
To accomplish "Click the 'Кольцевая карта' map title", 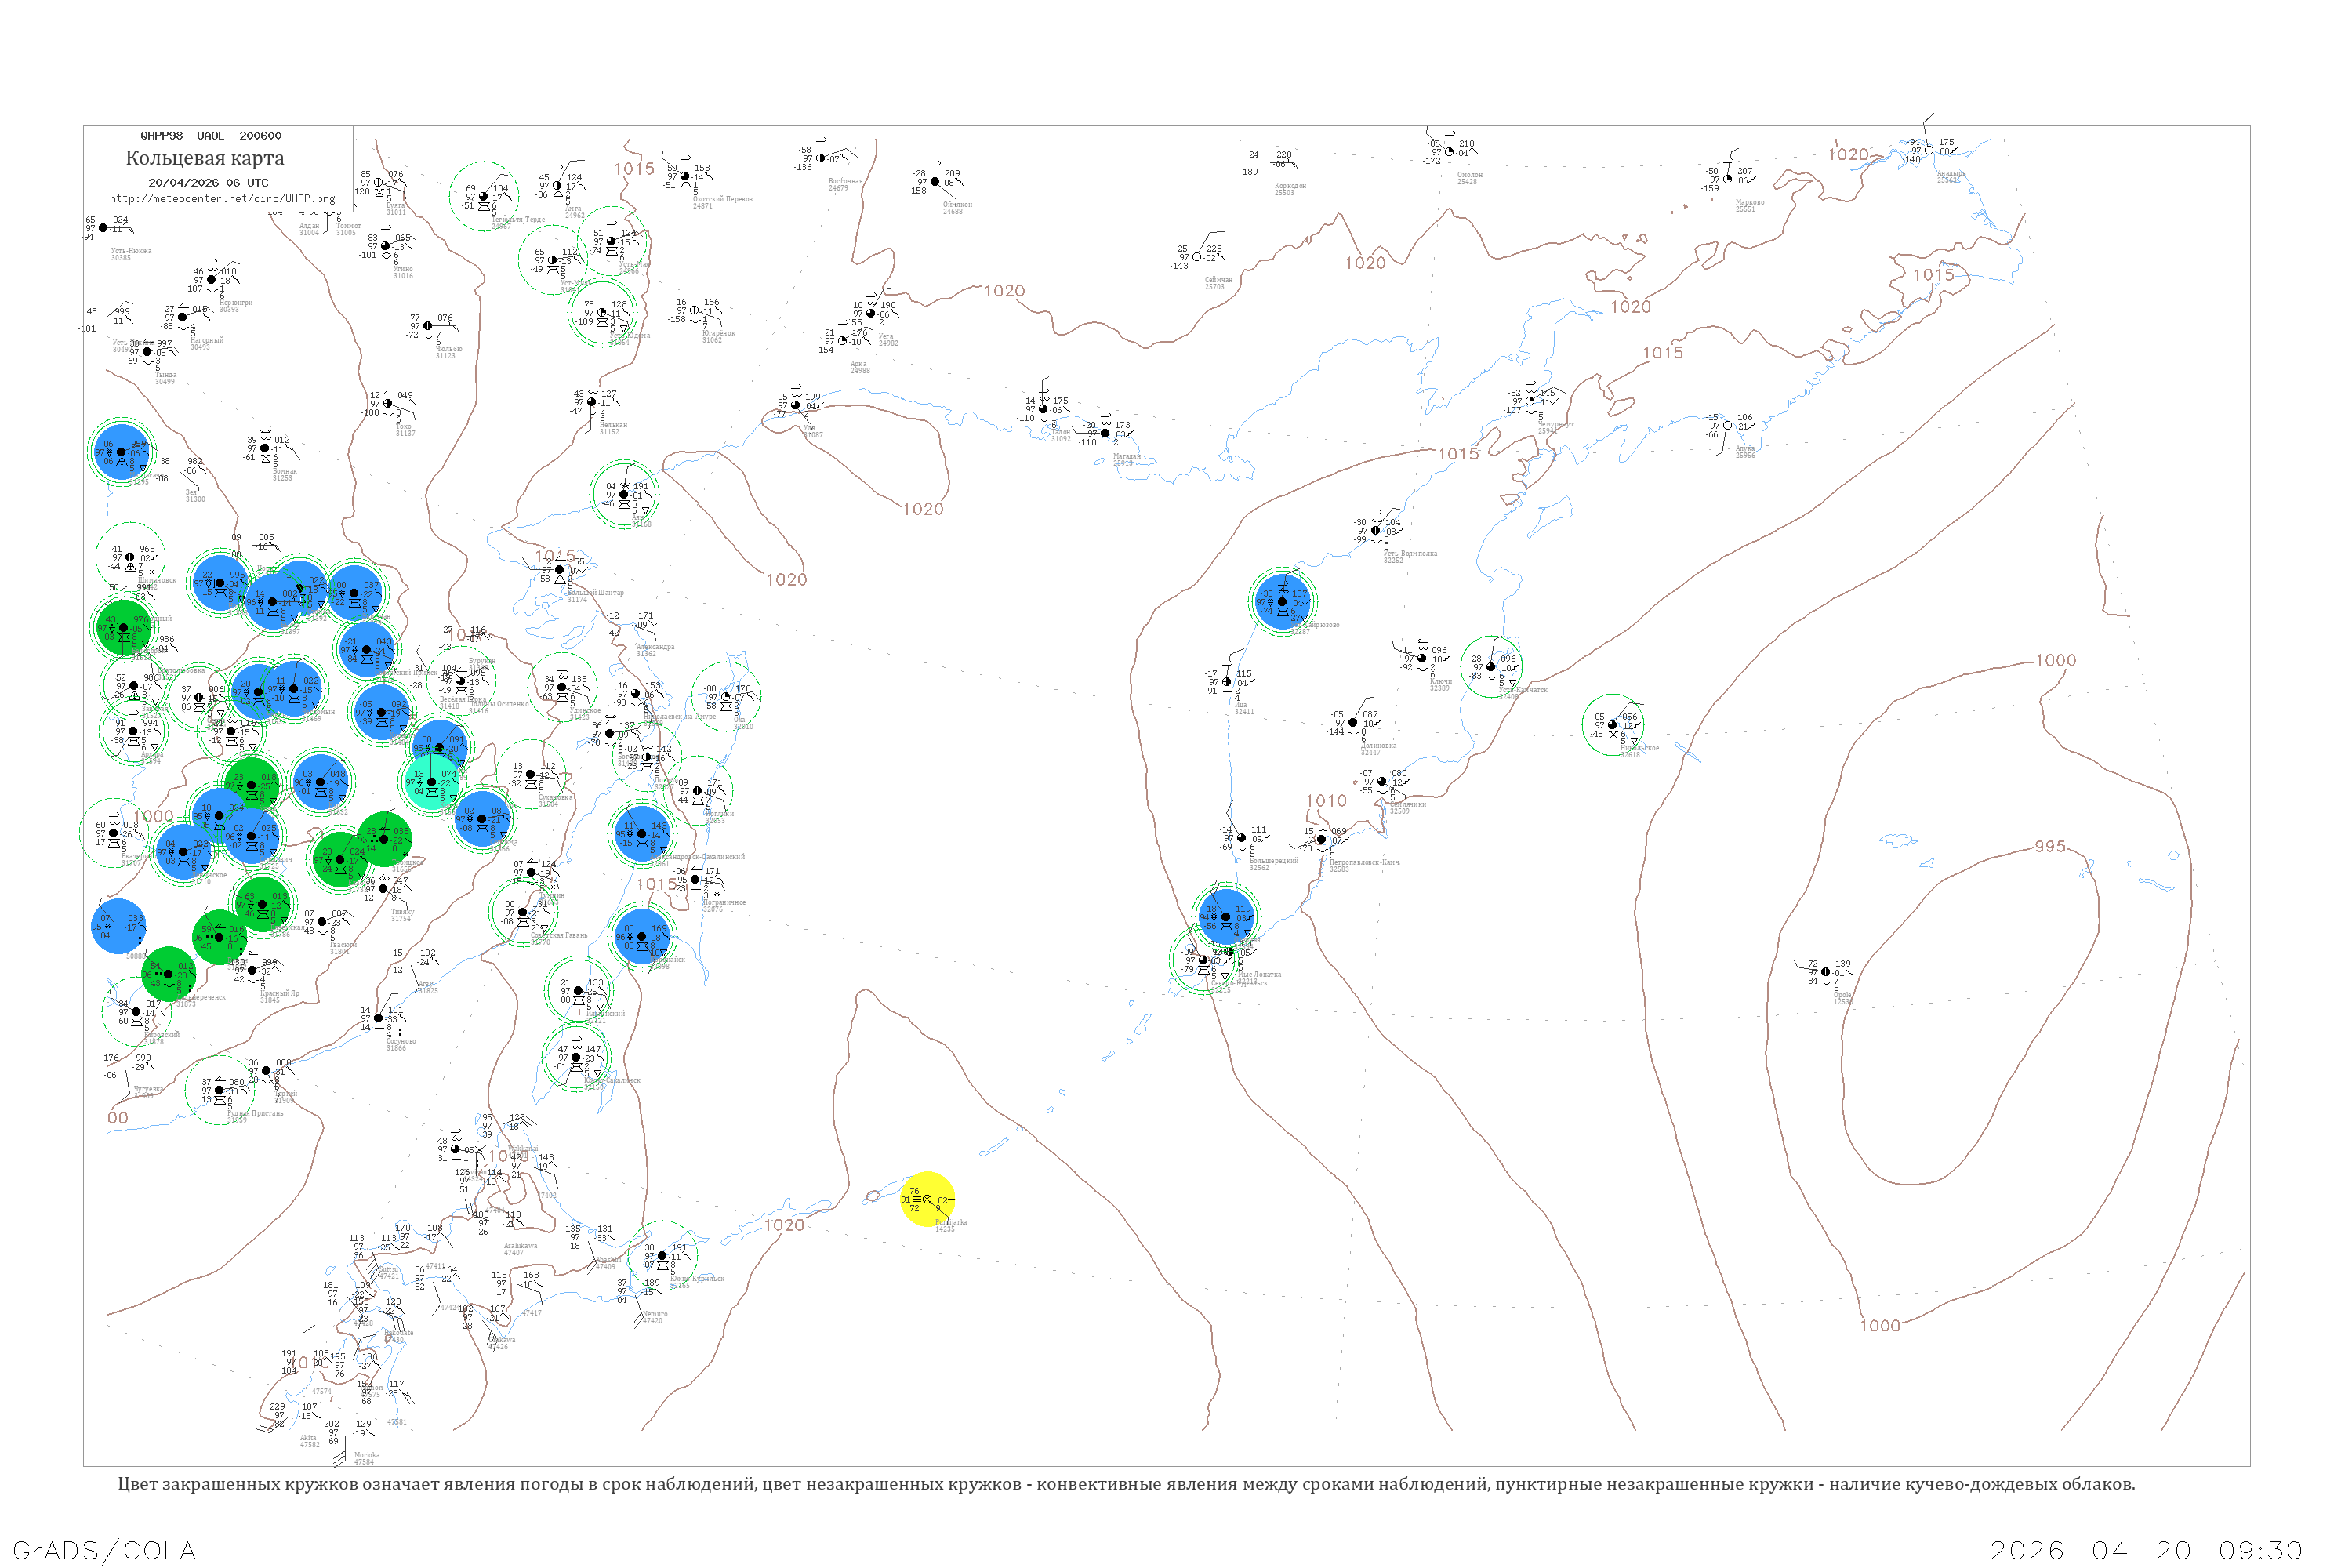I will pos(205,158).
